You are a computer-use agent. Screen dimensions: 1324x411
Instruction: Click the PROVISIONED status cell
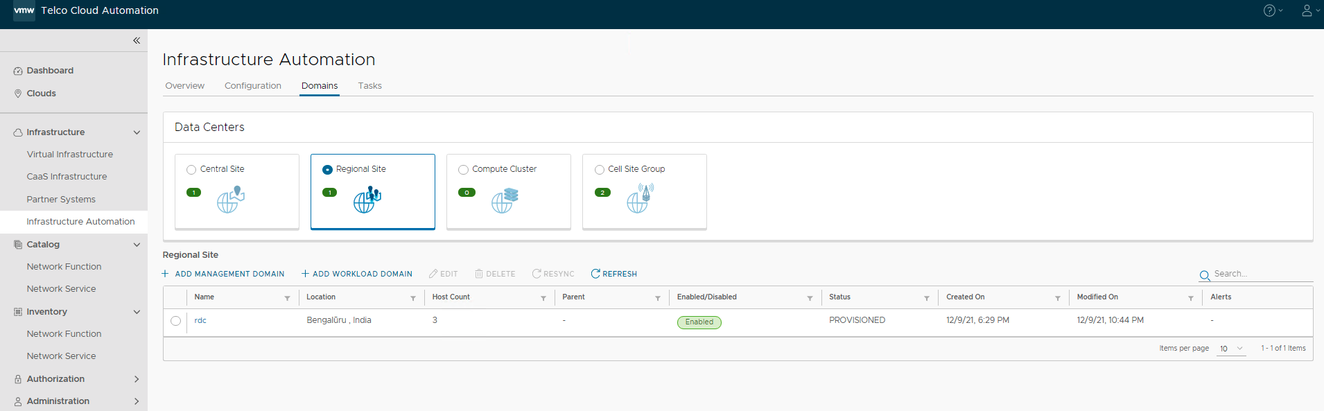(857, 320)
